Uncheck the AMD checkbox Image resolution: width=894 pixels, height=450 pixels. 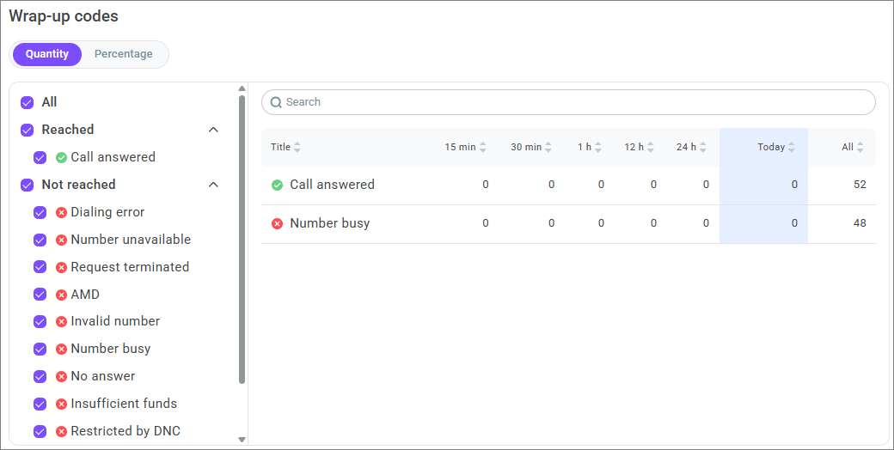tap(40, 295)
